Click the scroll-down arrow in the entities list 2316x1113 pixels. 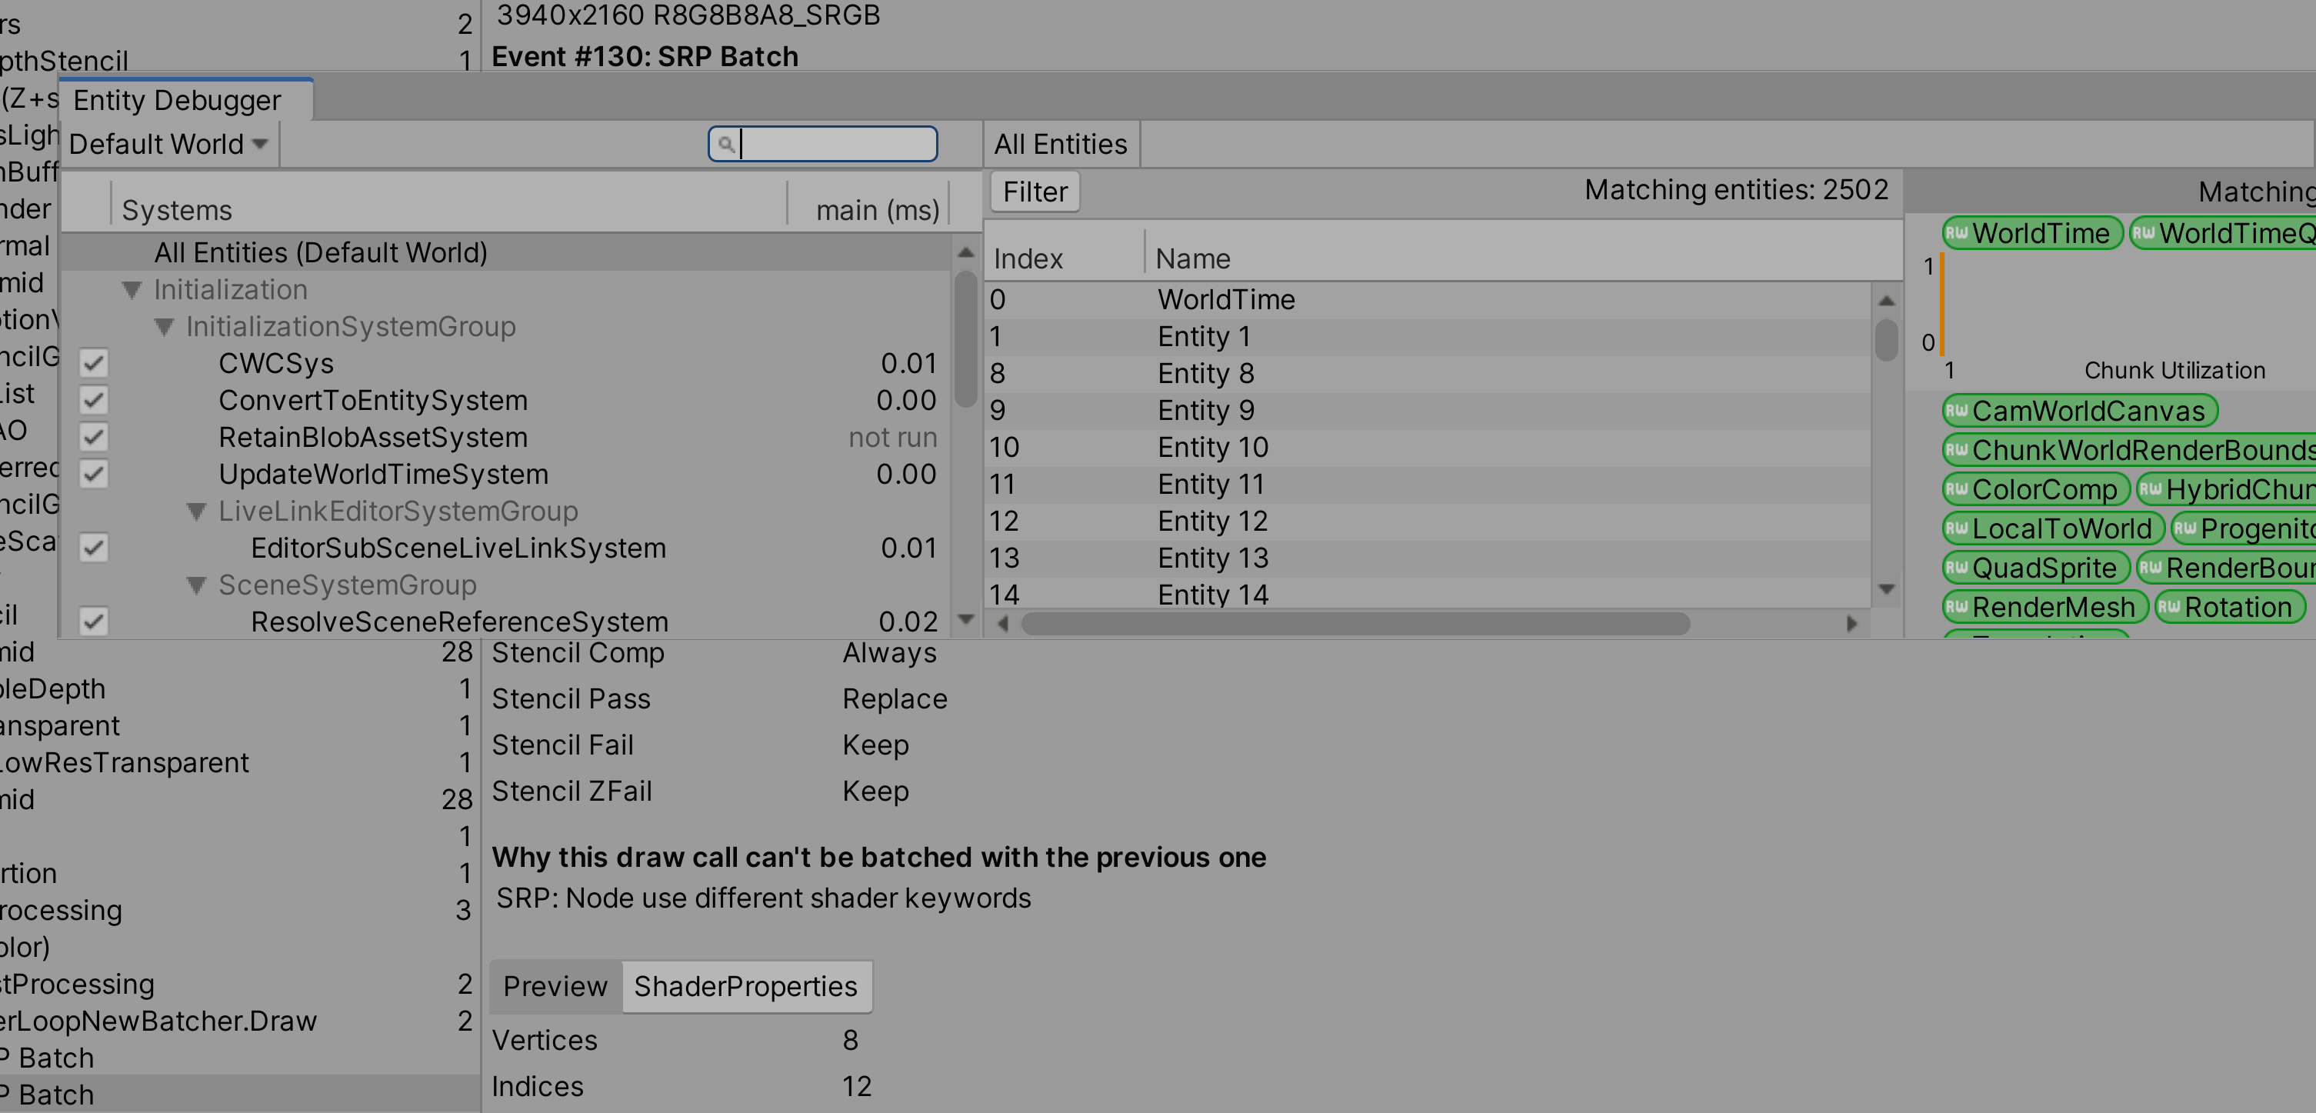click(x=1886, y=589)
